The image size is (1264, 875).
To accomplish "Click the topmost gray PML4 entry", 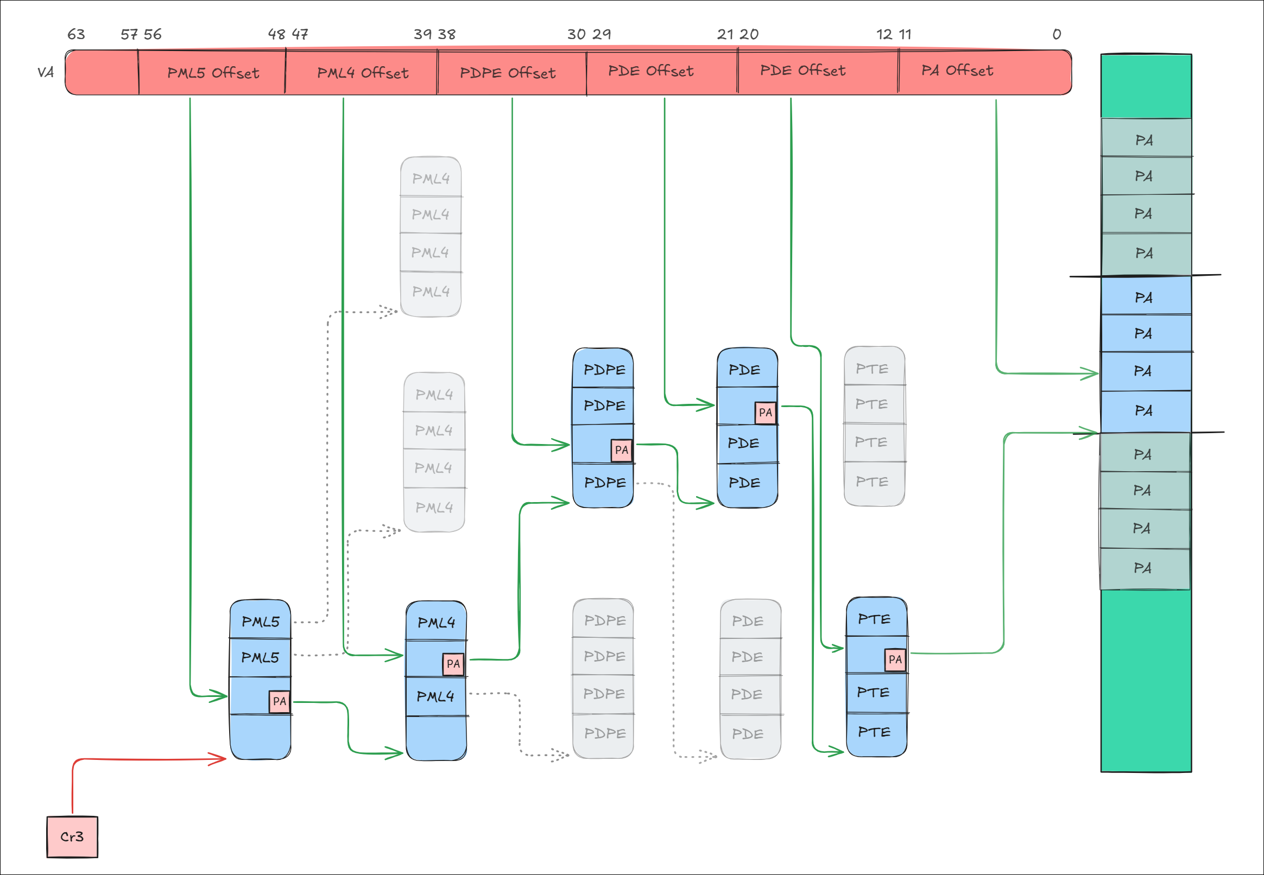I will (x=431, y=178).
